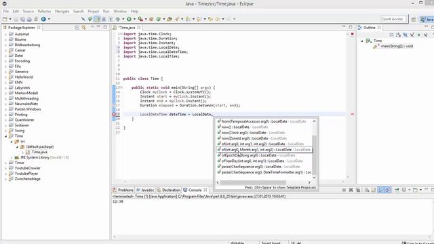This screenshot has height=244, width=434.
Task: Click the Debug bug toolbar icon
Action: pyautogui.click(x=118, y=19)
